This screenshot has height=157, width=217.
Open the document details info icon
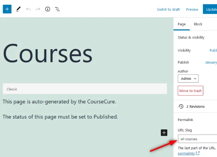(x=48, y=9)
